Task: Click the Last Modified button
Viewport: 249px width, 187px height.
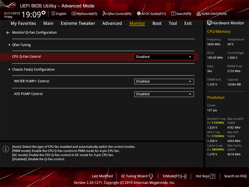Action: tap(102, 176)
